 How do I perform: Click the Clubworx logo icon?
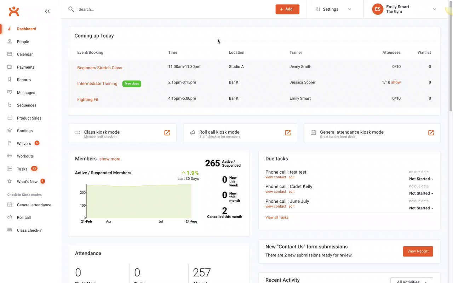click(14, 11)
